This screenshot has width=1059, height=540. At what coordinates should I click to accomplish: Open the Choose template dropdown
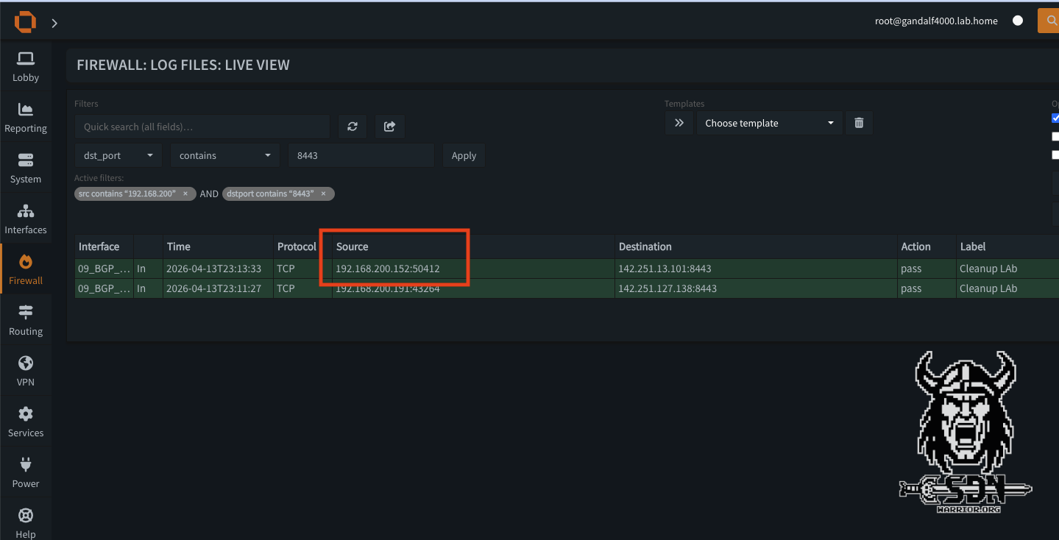coord(769,123)
